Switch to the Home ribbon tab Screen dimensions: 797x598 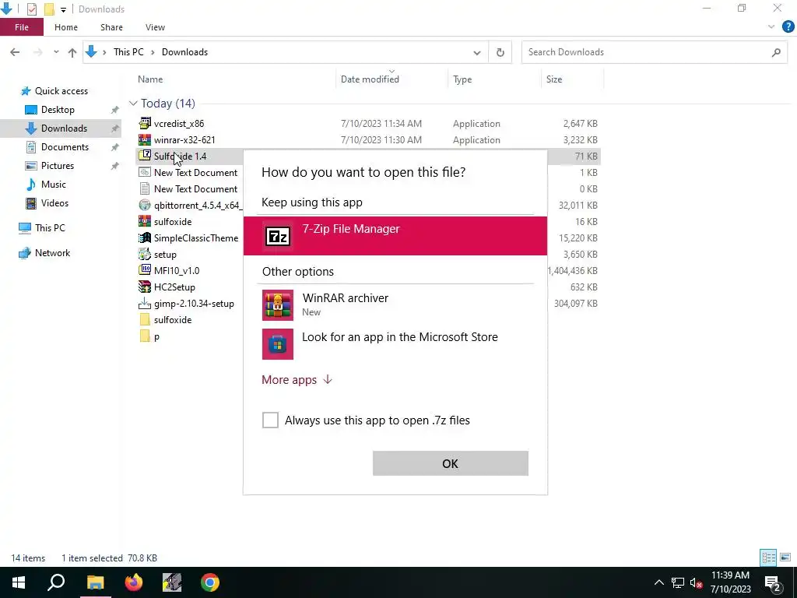tap(66, 27)
